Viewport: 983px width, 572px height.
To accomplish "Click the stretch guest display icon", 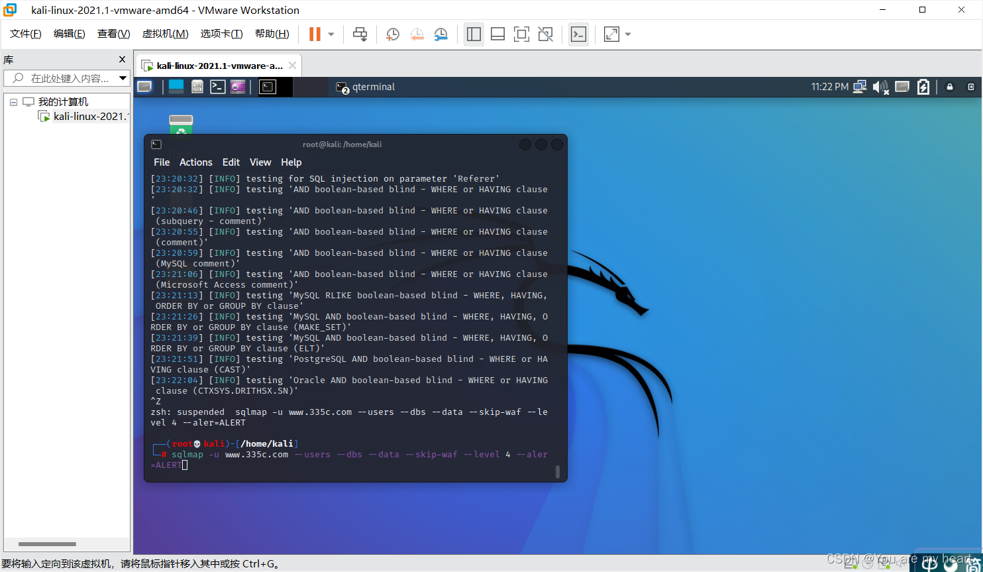I will pos(611,34).
